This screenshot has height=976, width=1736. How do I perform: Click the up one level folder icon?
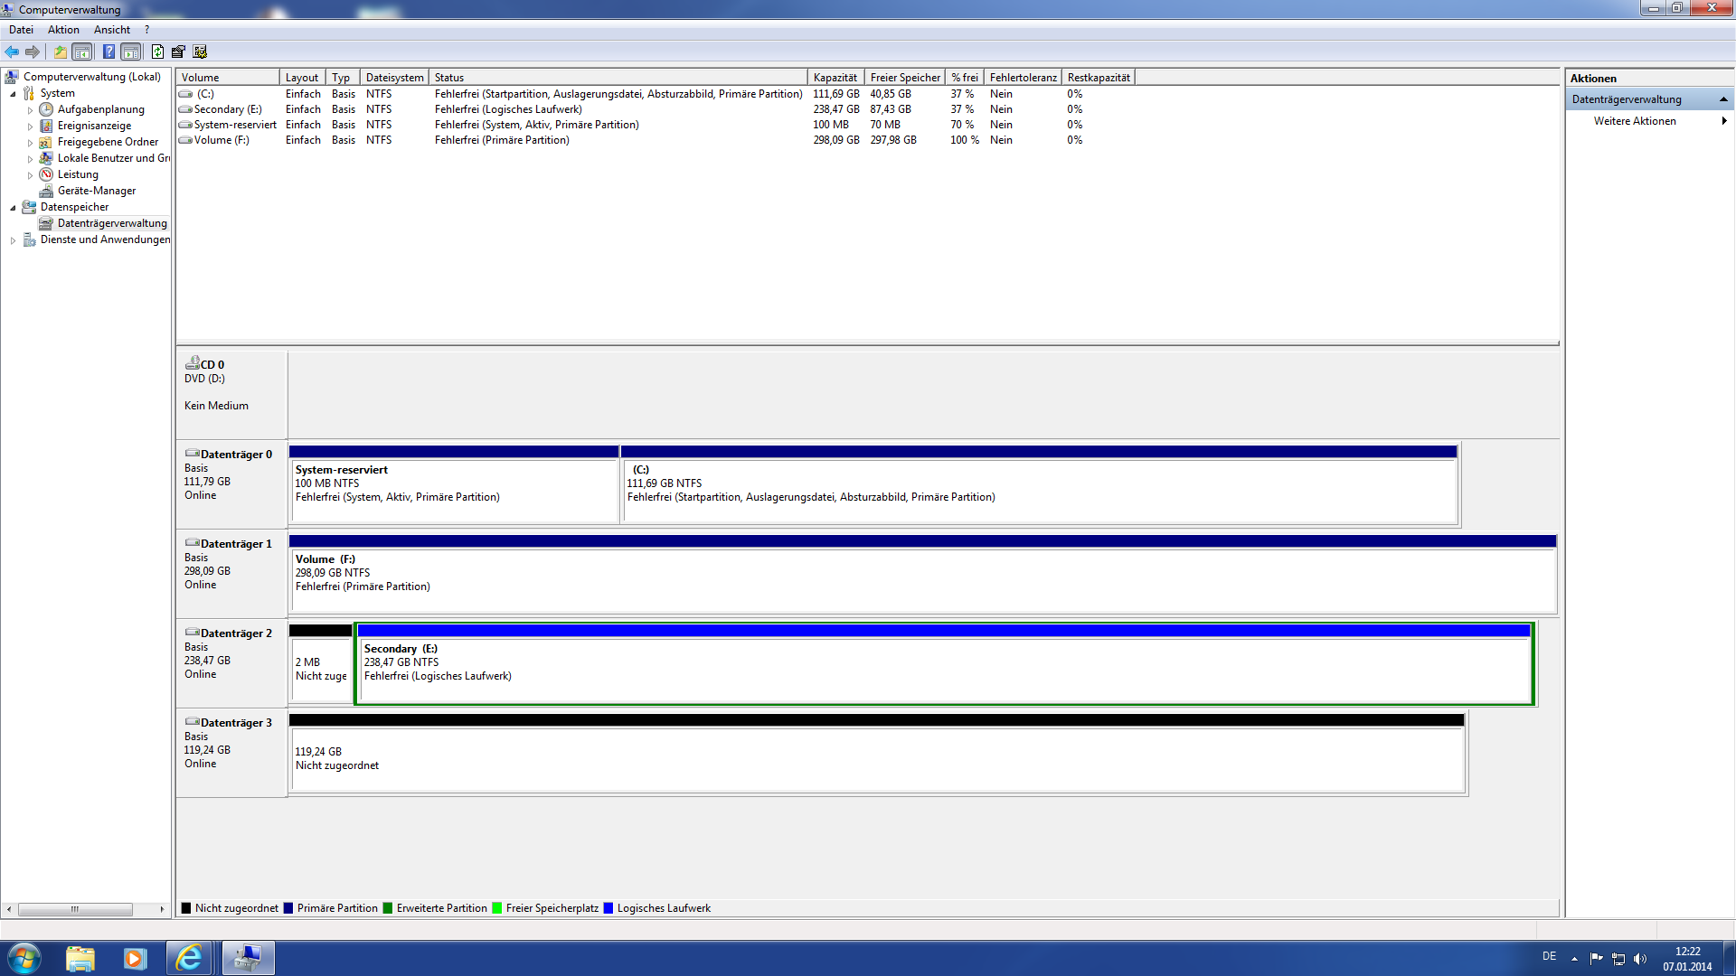click(60, 52)
